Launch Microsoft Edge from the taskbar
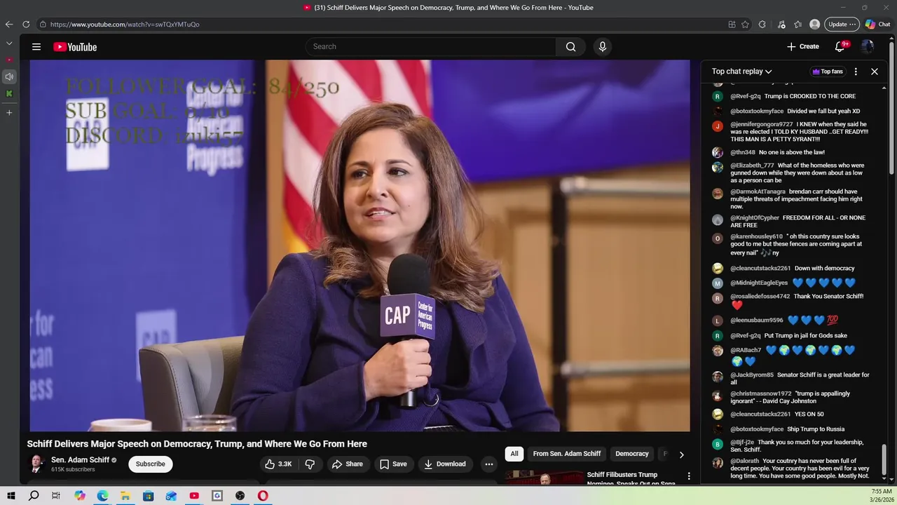This screenshot has height=505, width=897. click(102, 496)
